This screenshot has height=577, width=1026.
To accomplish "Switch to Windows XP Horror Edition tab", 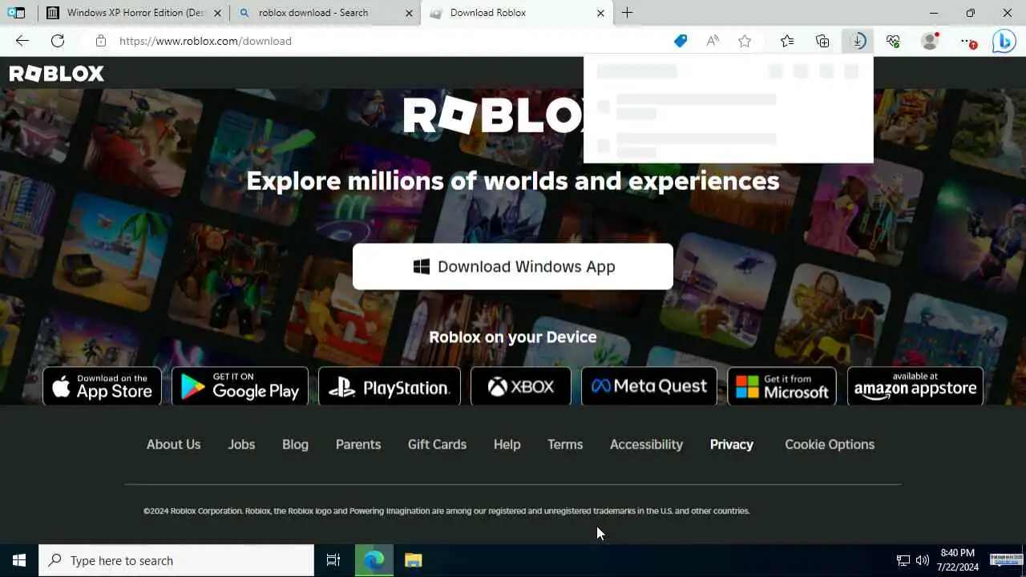I will 133,13.
